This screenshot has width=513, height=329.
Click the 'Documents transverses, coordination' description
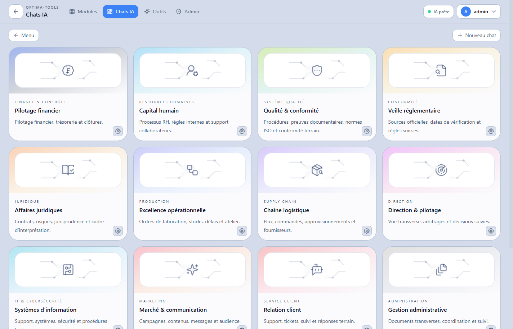[x=438, y=321]
